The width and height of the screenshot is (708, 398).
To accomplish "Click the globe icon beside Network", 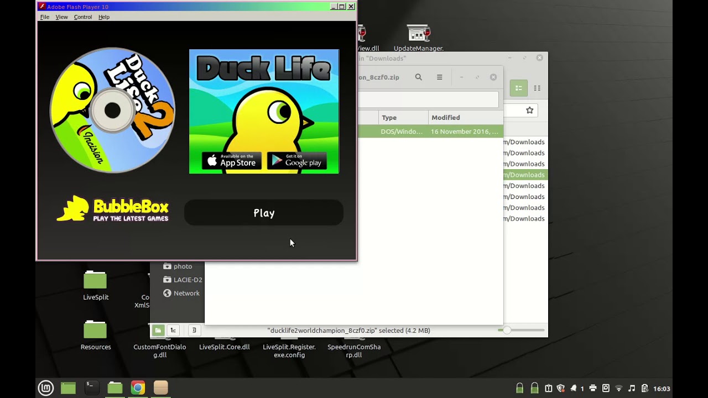I will [x=167, y=293].
